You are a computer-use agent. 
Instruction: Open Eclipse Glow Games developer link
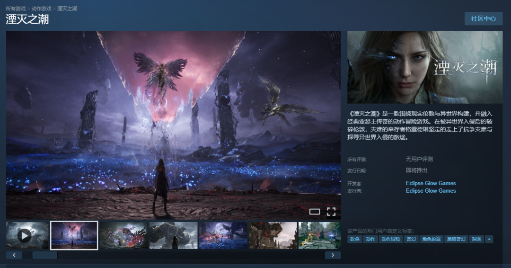pos(431,183)
